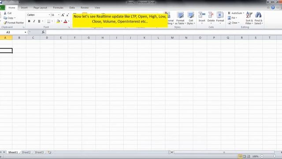Click the 100% zoom level button
The height and width of the screenshot is (159, 282).
click(x=256, y=156)
